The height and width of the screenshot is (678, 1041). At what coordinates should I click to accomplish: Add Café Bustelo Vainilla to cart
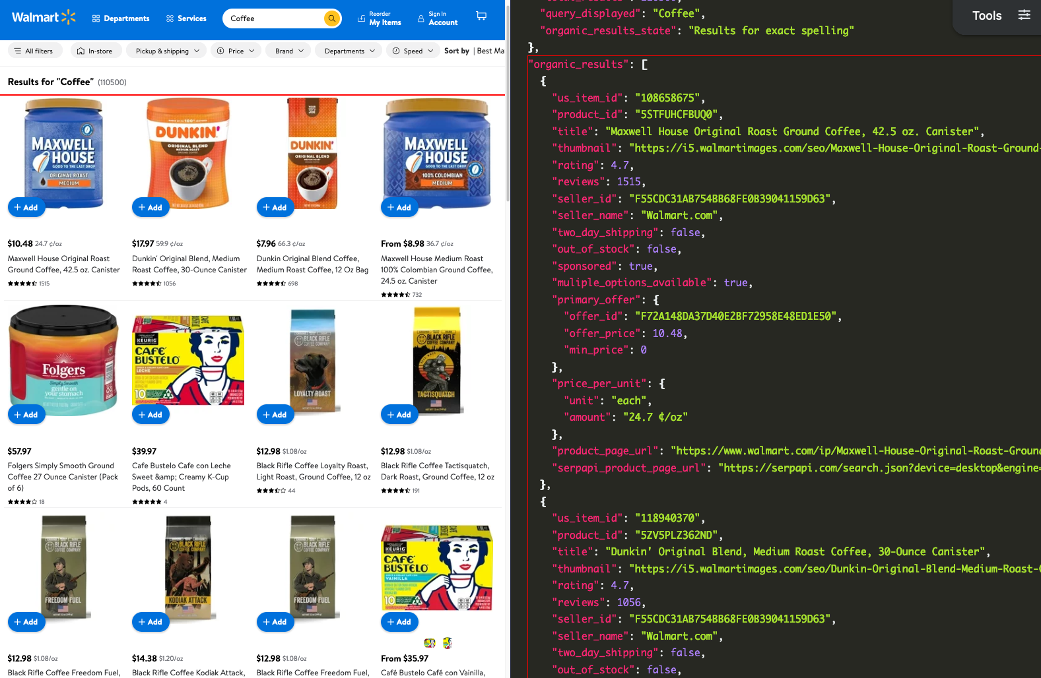coord(399,621)
